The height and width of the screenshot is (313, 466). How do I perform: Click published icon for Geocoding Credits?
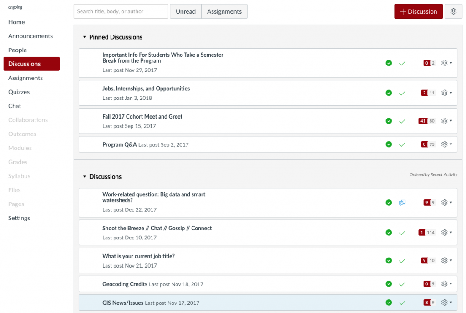pos(389,284)
